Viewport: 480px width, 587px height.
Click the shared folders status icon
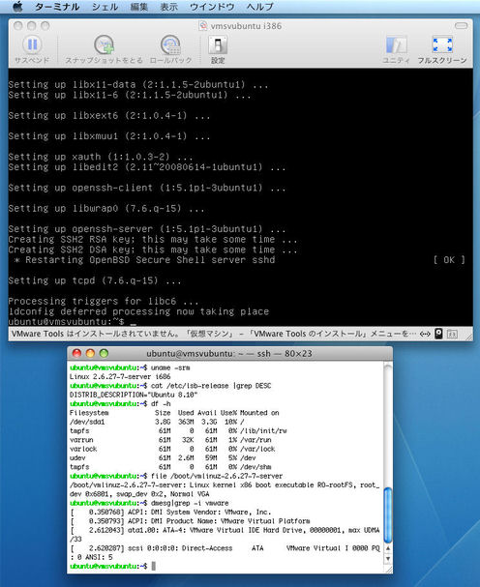tap(452, 334)
